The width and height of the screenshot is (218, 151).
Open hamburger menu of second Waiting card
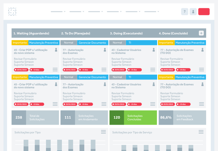(55, 104)
